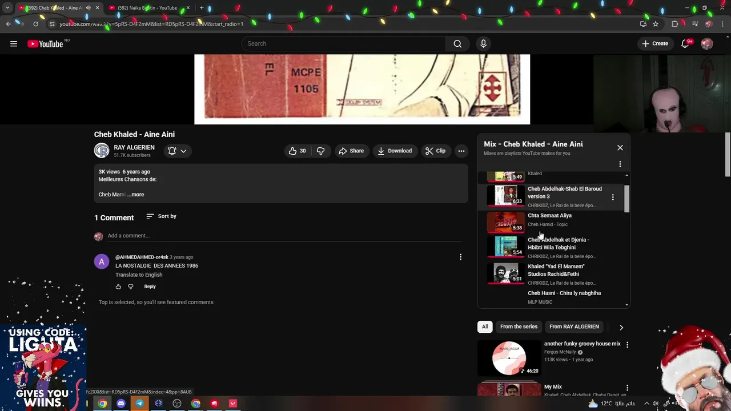Open tab search dropdown arrow

[7, 8]
